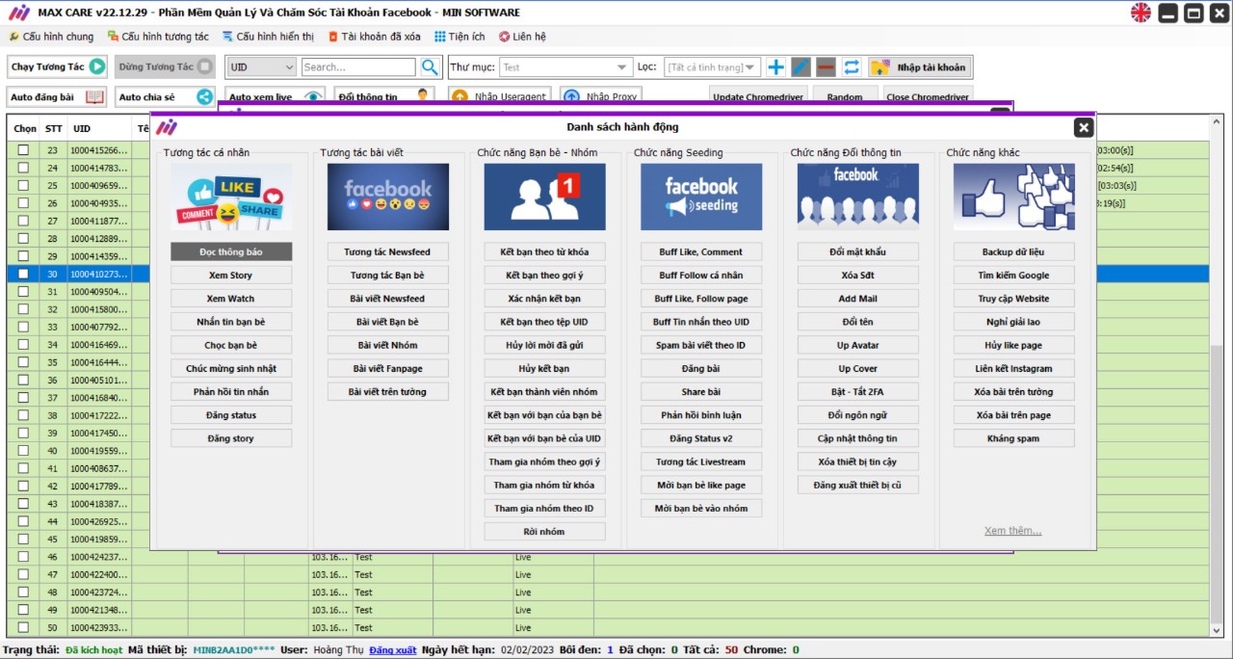Click the search magnifier icon

pyautogui.click(x=430, y=67)
